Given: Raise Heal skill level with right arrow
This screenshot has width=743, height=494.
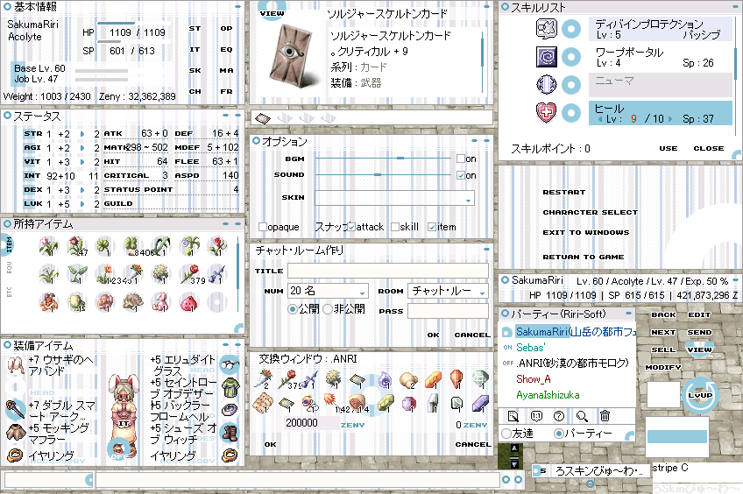Looking at the screenshot, I should pyautogui.click(x=670, y=119).
